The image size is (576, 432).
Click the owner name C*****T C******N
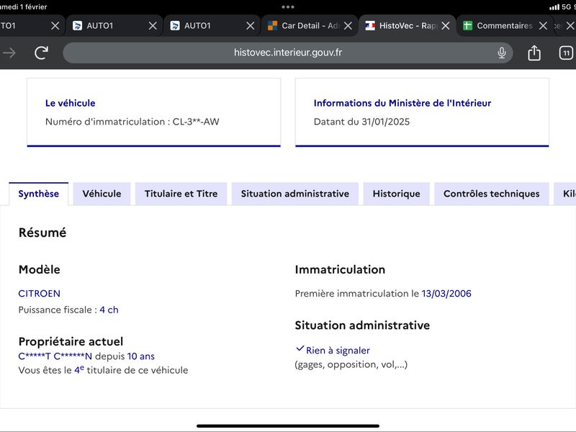[x=55, y=356]
